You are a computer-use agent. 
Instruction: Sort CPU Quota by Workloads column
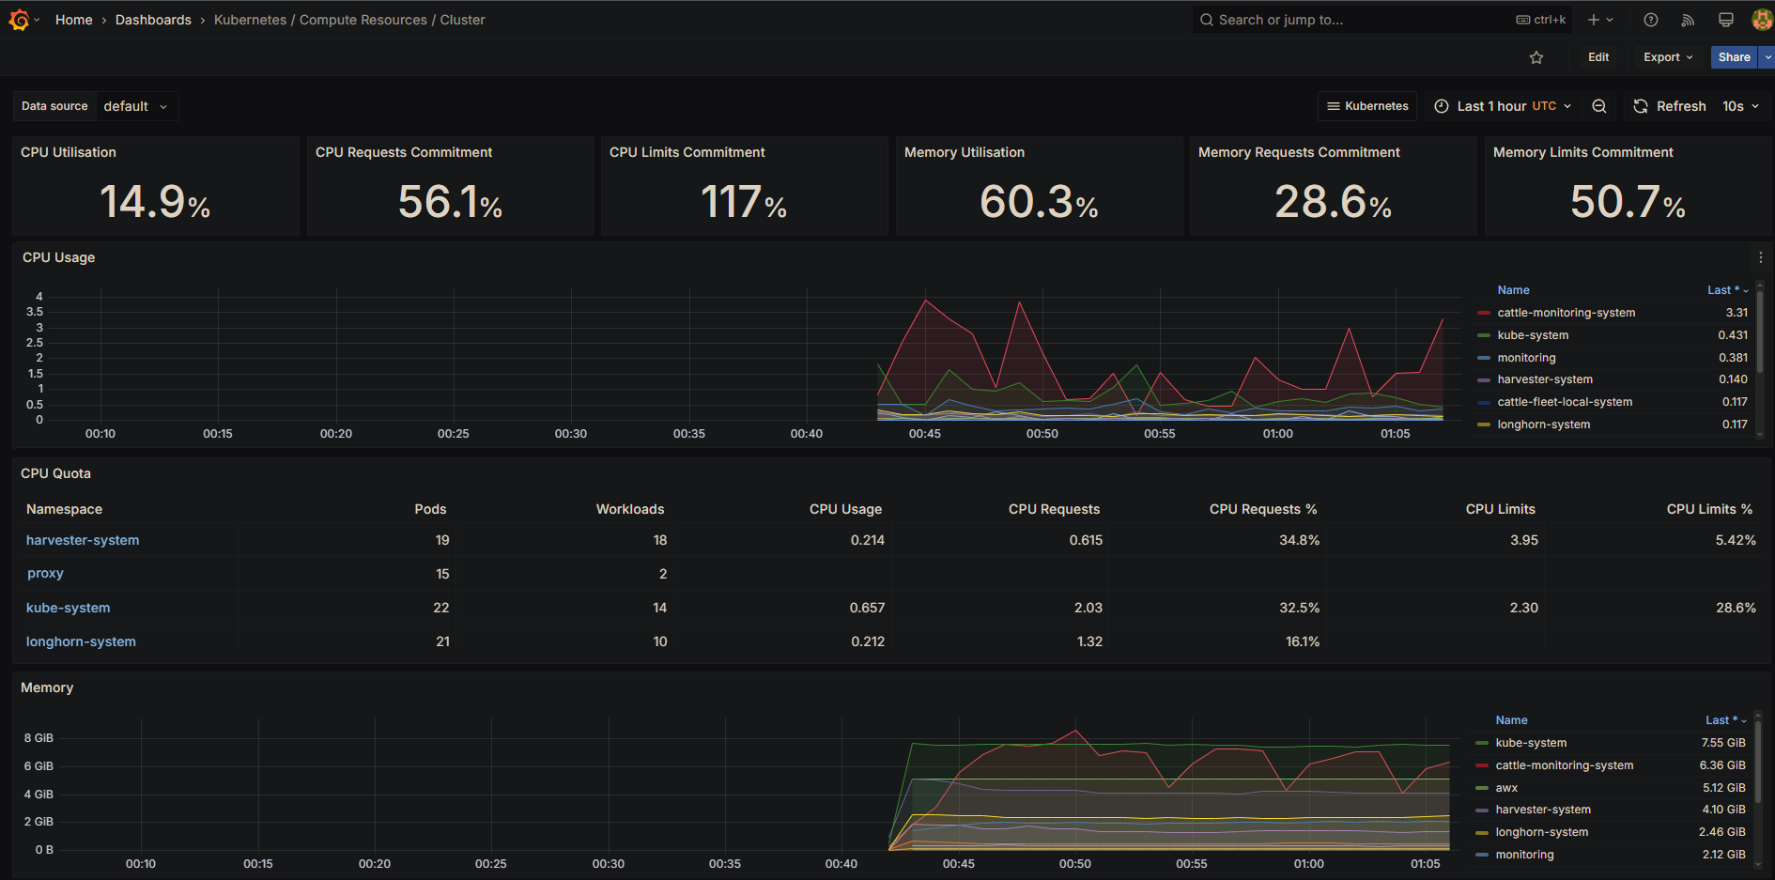pos(630,509)
